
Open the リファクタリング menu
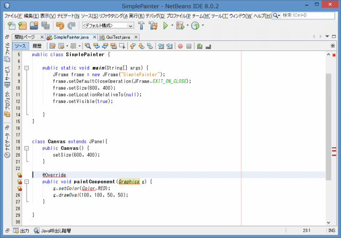[113, 16]
